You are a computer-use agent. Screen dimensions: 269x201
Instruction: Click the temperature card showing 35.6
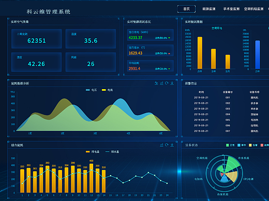click(91, 39)
